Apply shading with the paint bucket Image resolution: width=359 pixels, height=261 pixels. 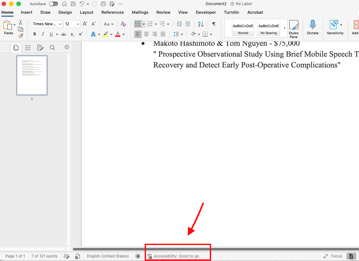pos(193,34)
